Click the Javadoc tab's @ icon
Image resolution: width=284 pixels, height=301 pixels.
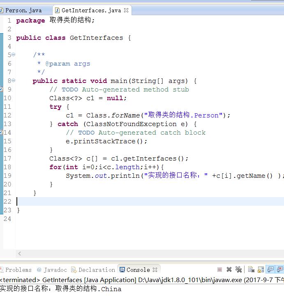[x=39, y=270]
